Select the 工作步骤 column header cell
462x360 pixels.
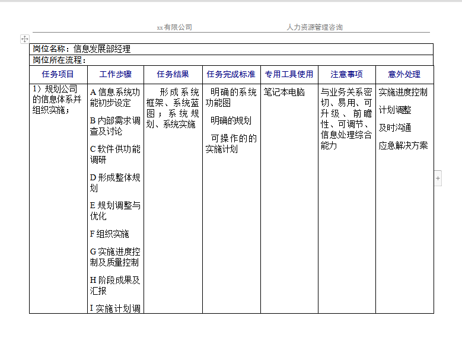tap(116, 74)
